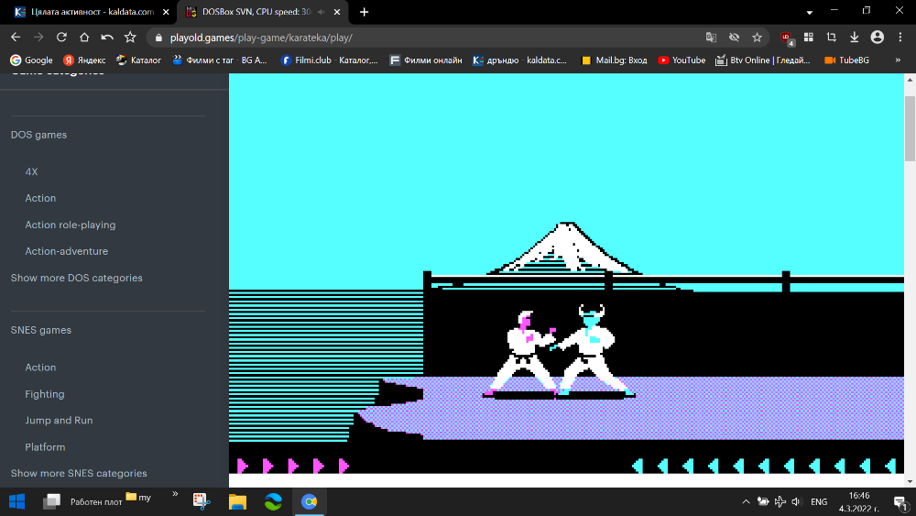This screenshot has height=516, width=916.
Task: Open the Каталог bookmark
Action: [138, 60]
